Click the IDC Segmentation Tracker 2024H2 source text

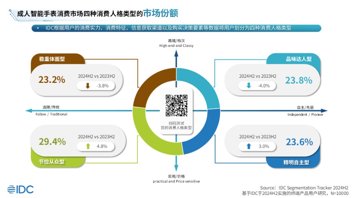(304, 188)
